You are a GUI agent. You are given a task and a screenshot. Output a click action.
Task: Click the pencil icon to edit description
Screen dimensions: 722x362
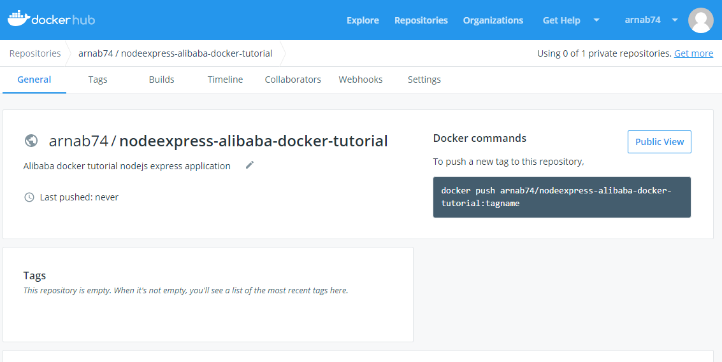[250, 165]
